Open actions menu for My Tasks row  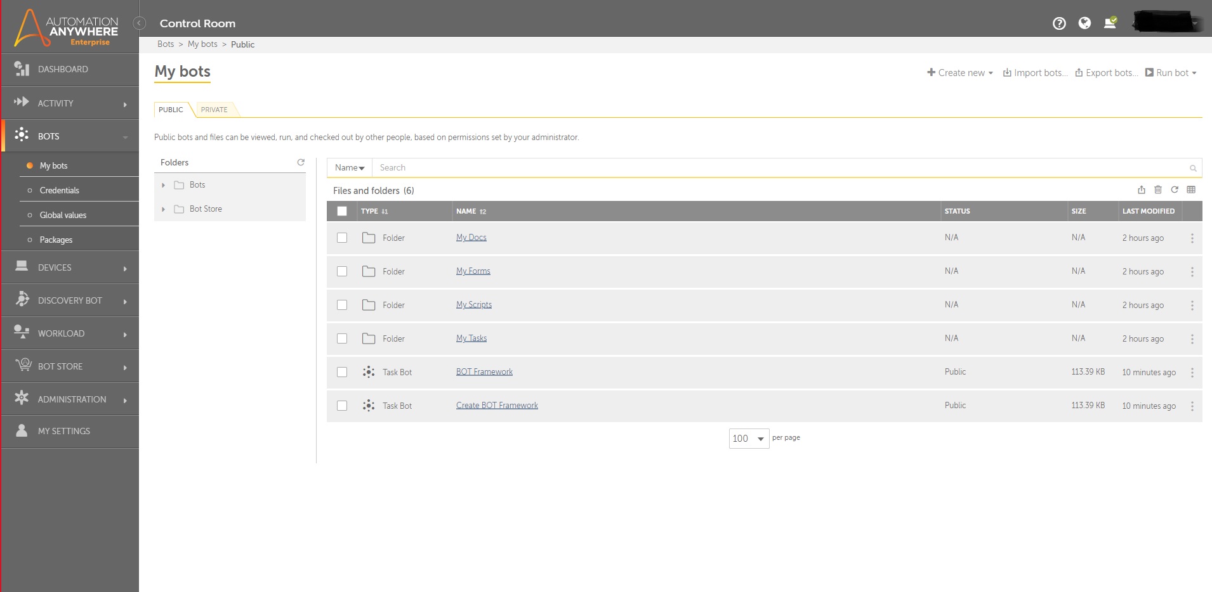pos(1192,339)
